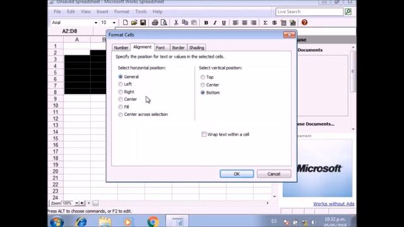Image resolution: width=404 pixels, height=227 pixels.
Task: Click the Align Left toolbar icon
Action: click(235, 23)
